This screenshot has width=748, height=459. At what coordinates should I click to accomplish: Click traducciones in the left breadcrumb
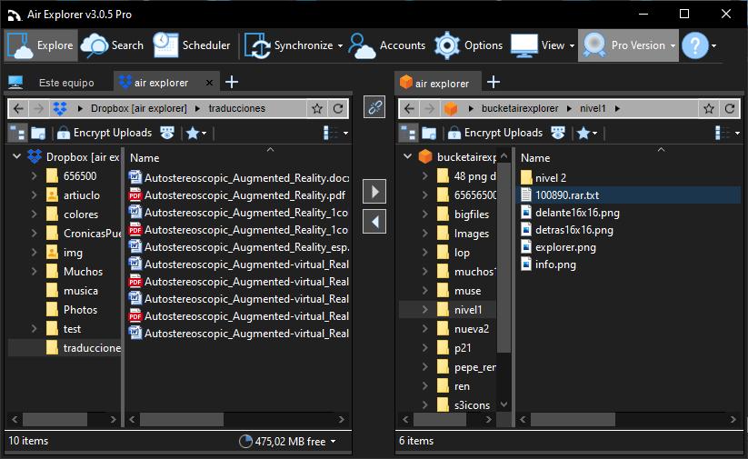[x=236, y=108]
